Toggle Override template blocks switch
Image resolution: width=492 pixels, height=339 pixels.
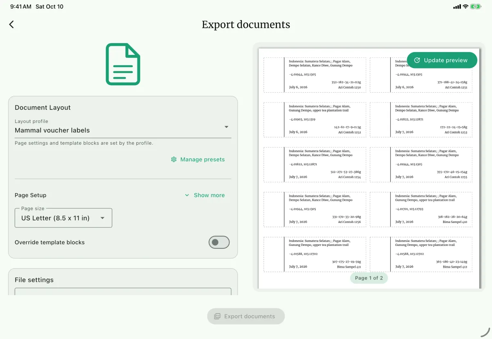tap(219, 242)
